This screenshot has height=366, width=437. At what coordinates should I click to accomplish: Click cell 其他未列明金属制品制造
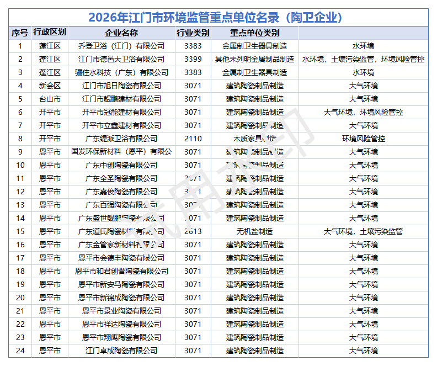click(254, 59)
